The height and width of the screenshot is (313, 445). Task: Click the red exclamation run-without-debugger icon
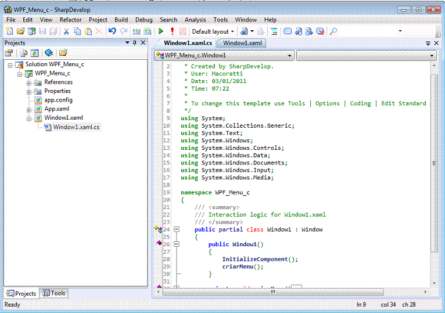click(172, 31)
